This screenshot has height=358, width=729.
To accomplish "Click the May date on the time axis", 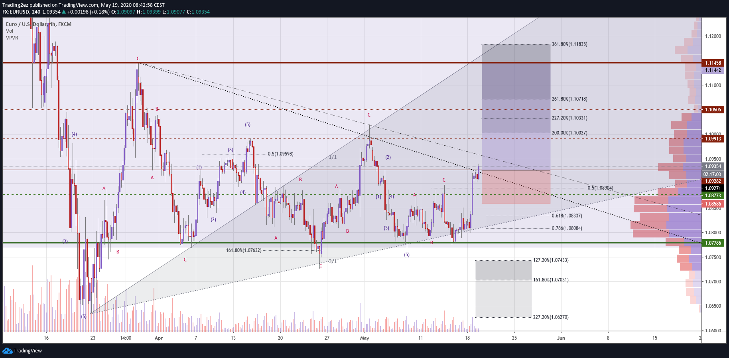I will point(364,338).
